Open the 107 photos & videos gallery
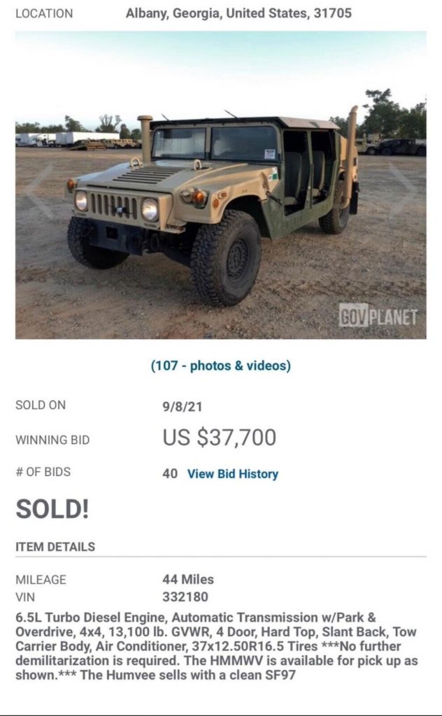Viewport: 442px width, 716px height. [x=221, y=364]
